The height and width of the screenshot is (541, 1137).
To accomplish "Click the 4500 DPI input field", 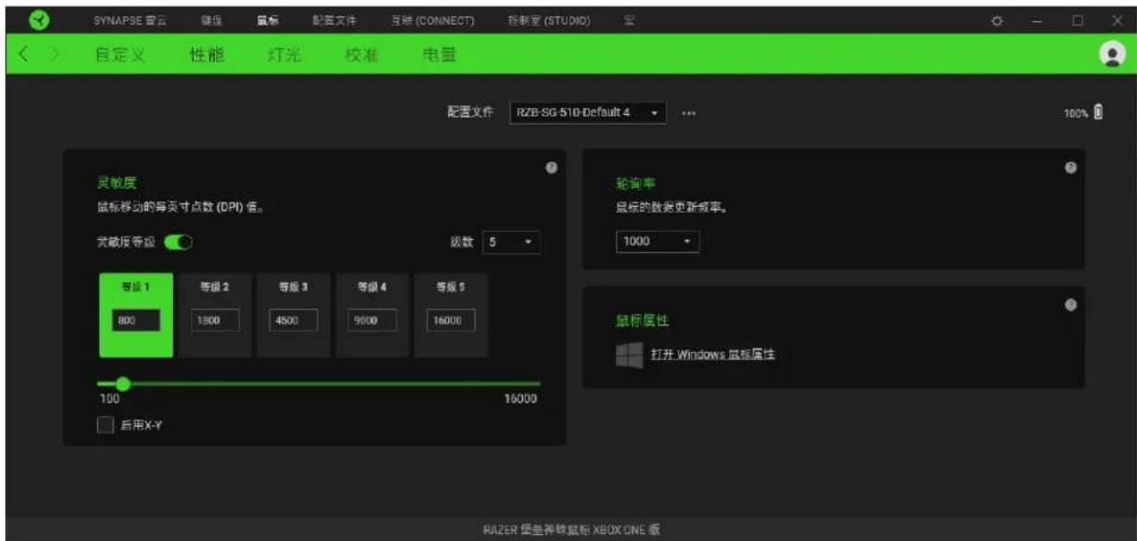I will click(294, 321).
